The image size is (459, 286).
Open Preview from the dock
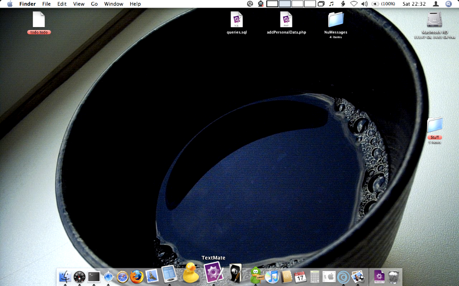pos(358,276)
